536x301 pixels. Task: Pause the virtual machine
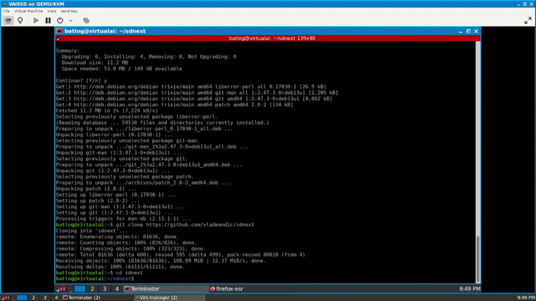click(48, 20)
